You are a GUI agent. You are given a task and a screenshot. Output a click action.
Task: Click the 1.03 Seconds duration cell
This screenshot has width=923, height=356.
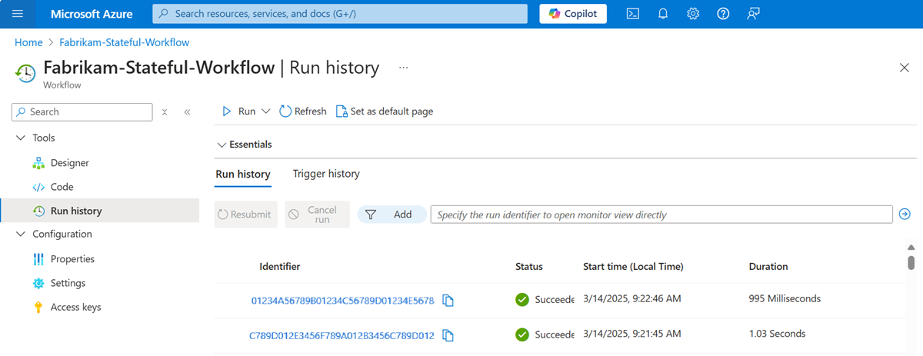point(777,334)
